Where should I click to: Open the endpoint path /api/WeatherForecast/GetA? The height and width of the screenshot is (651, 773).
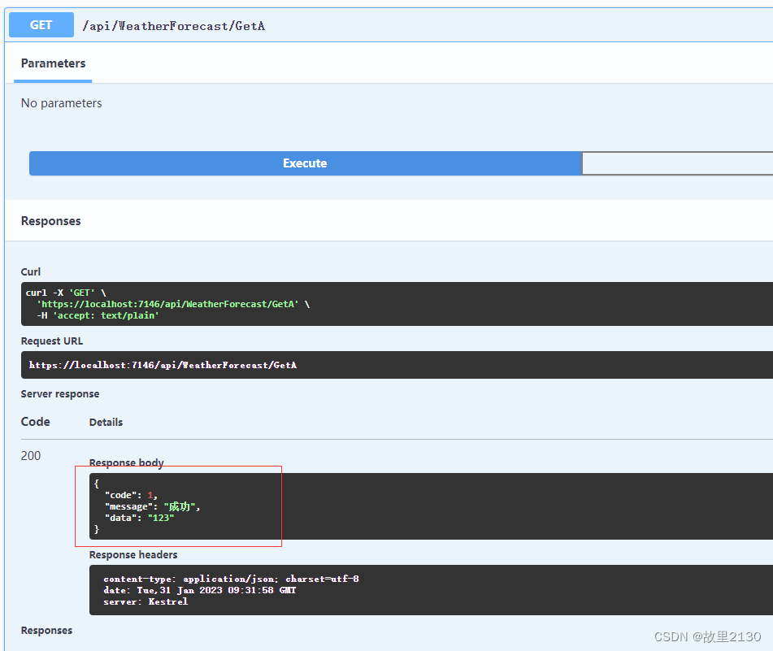pos(174,25)
